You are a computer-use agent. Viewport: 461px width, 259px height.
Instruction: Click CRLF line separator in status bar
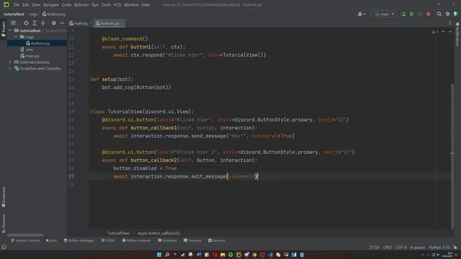tap(388, 247)
